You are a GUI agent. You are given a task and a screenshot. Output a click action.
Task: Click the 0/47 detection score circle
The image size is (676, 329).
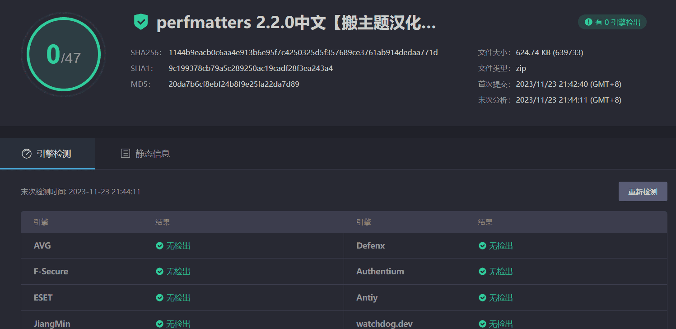pyautogui.click(x=63, y=54)
